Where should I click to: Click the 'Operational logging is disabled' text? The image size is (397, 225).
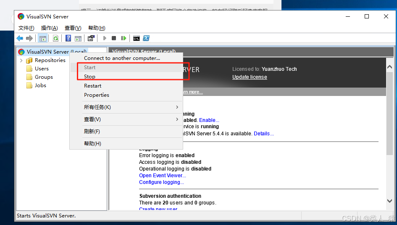[175, 169]
